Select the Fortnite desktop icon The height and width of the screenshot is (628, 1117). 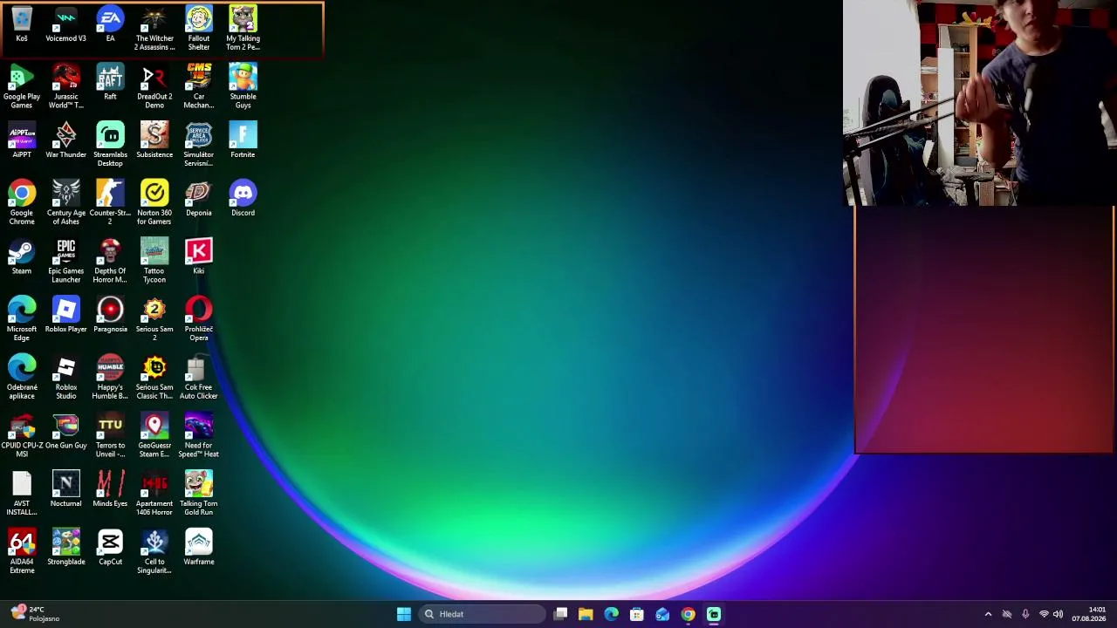(243, 140)
